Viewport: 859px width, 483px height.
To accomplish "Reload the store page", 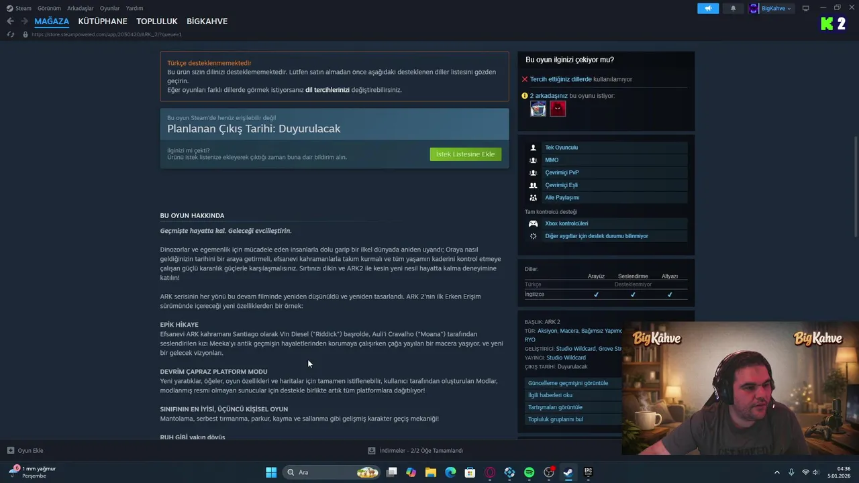I will tap(11, 34).
